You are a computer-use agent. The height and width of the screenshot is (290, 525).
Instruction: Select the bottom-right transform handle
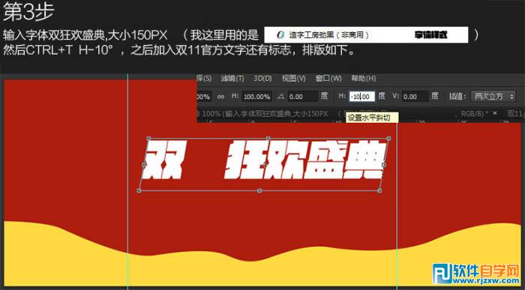click(379, 190)
